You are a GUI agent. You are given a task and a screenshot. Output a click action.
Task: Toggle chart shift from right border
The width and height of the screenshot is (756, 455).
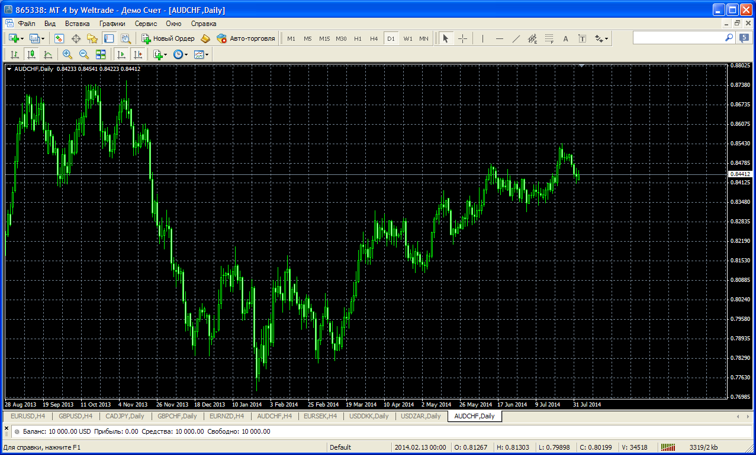tap(137, 54)
